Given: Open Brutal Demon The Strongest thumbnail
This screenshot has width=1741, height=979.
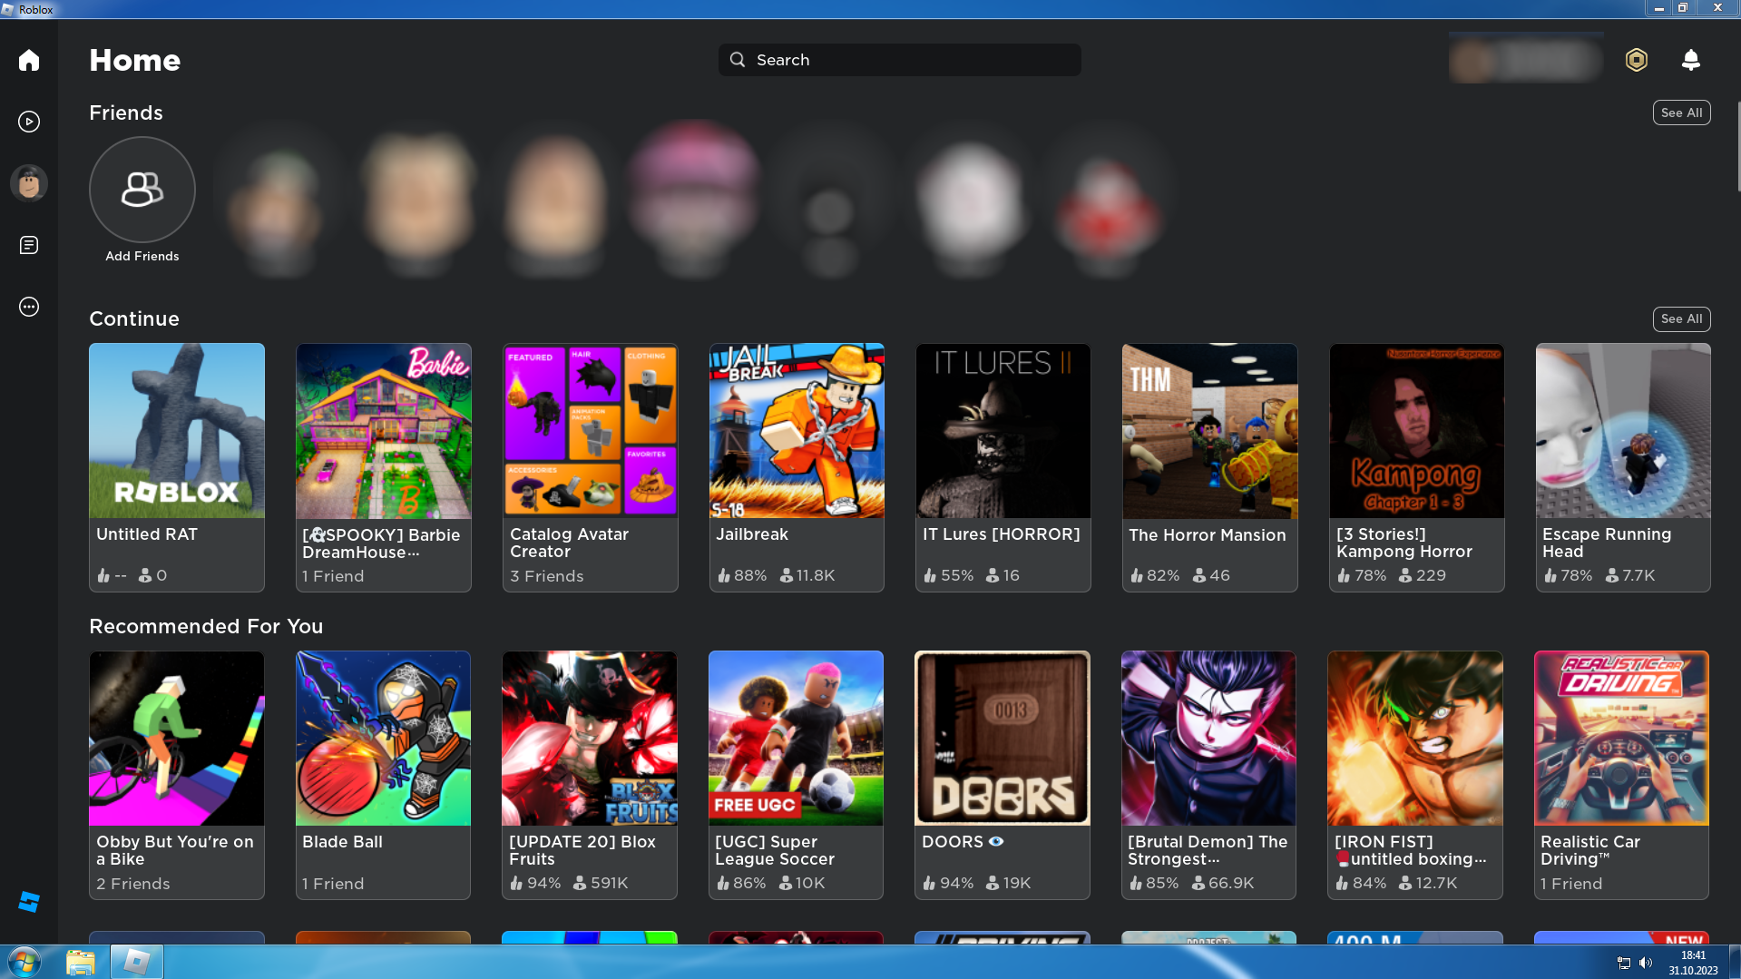Looking at the screenshot, I should click(x=1208, y=739).
